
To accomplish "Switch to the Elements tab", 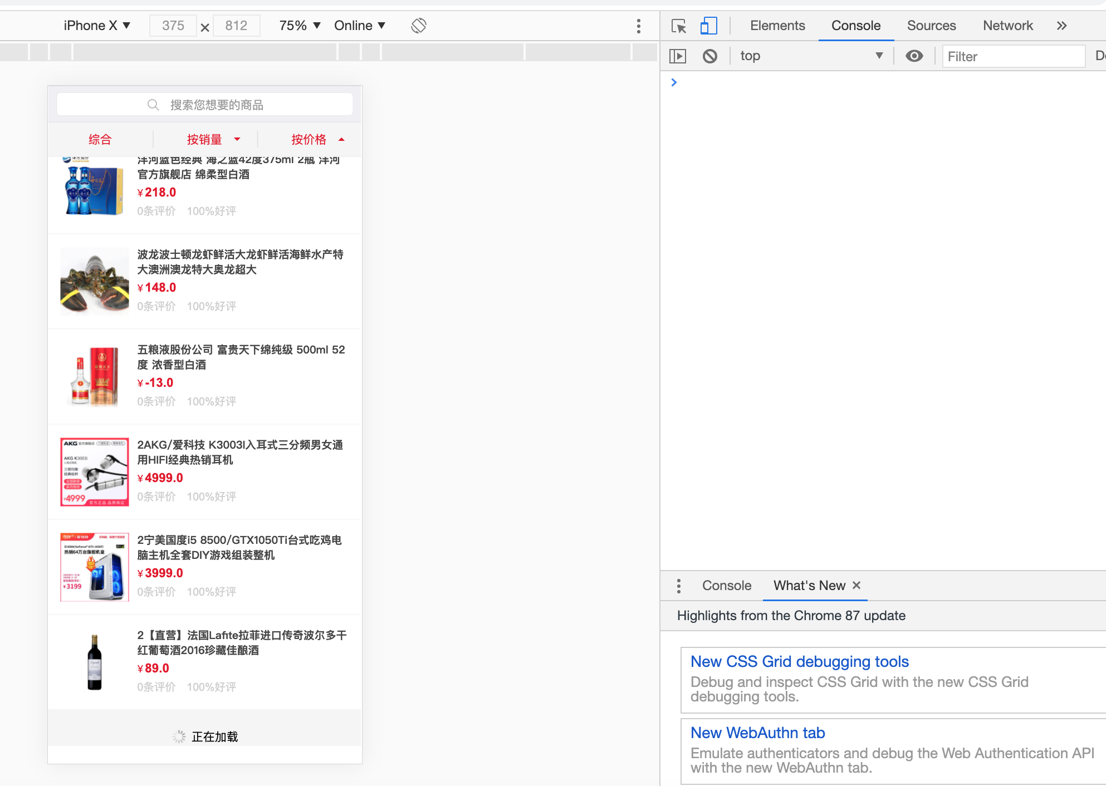I will (x=777, y=26).
